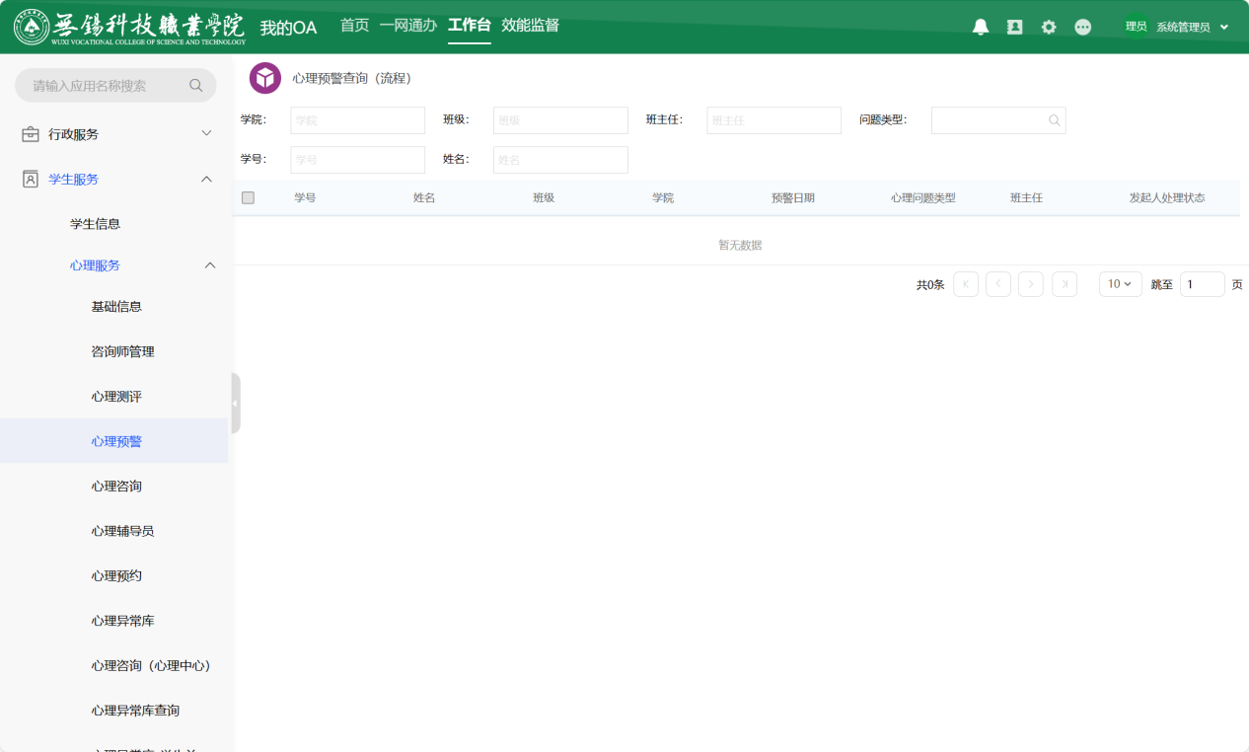This screenshot has width=1249, height=752.
Task: Open the 学生信息 menu item
Action: (95, 224)
